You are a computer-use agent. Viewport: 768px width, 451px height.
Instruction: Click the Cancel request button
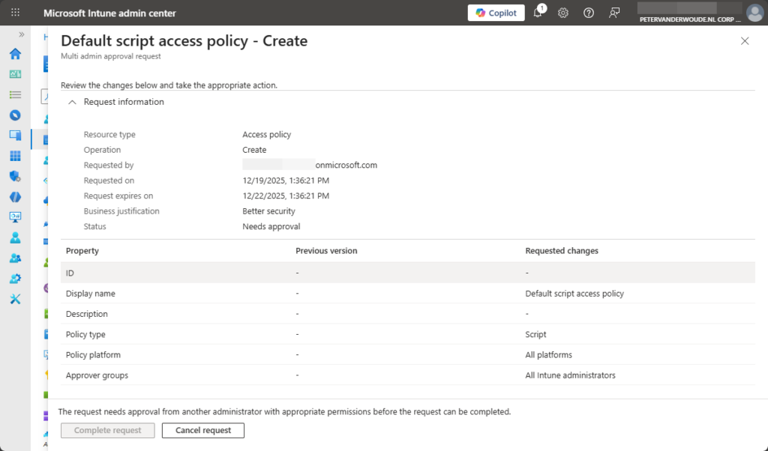204,430
